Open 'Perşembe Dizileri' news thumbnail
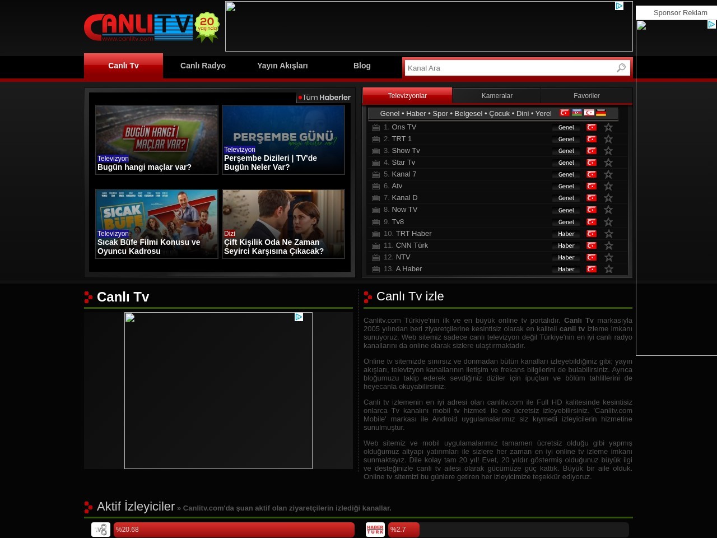 click(x=283, y=140)
